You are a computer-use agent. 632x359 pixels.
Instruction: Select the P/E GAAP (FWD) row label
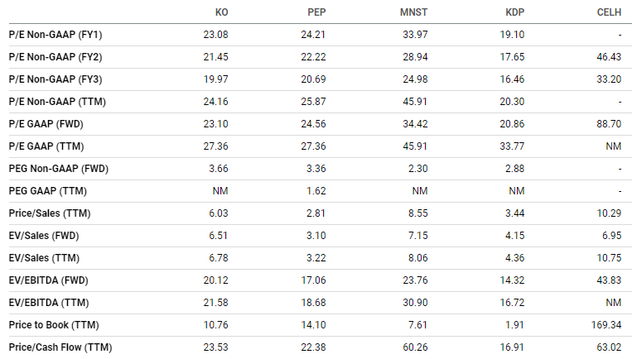tap(46, 124)
